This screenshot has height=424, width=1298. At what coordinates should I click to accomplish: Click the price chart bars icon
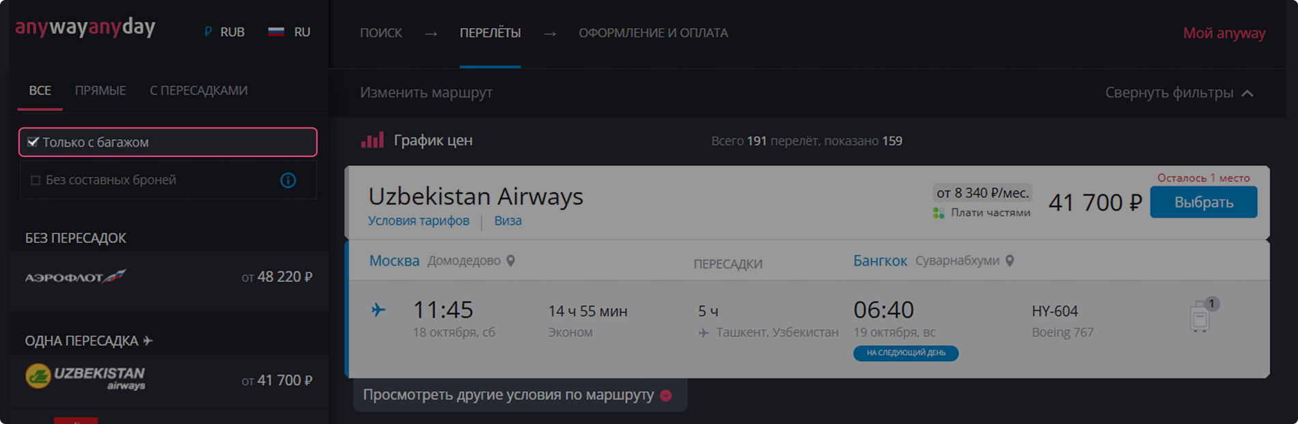[372, 141]
